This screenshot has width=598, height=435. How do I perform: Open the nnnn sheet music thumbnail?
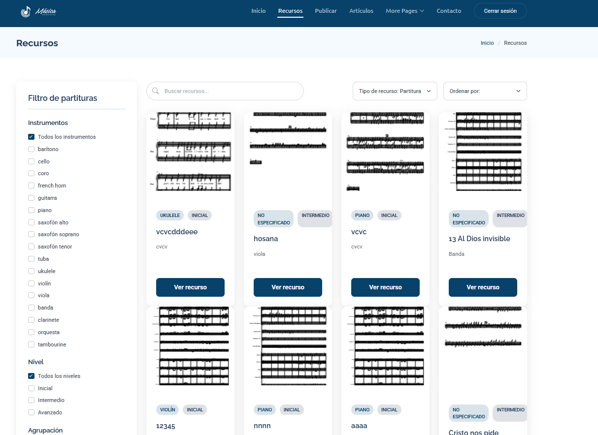(x=288, y=346)
